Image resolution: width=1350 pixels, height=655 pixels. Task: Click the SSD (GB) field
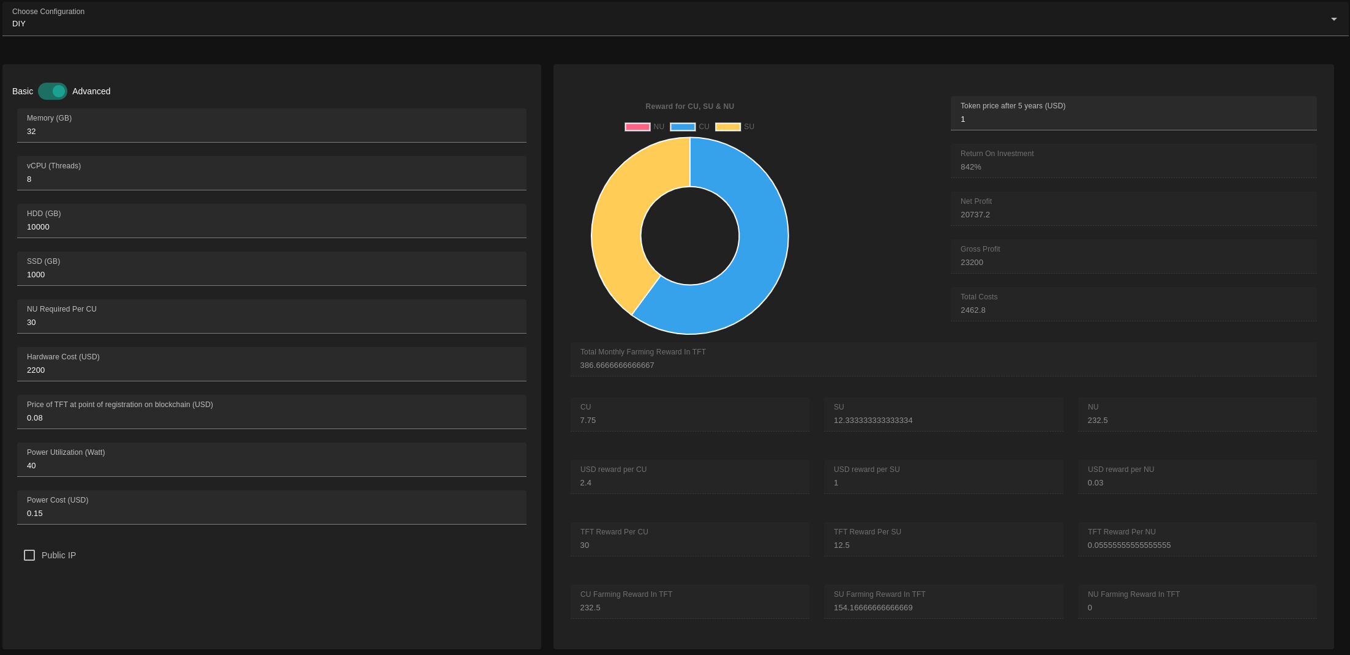pyautogui.click(x=271, y=275)
